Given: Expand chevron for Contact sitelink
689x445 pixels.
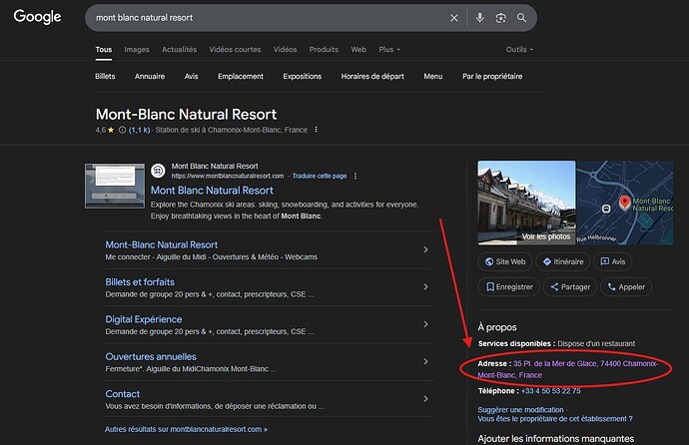Looking at the screenshot, I should (x=425, y=399).
